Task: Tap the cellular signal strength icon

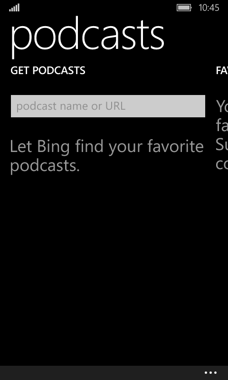Action: (x=14, y=8)
